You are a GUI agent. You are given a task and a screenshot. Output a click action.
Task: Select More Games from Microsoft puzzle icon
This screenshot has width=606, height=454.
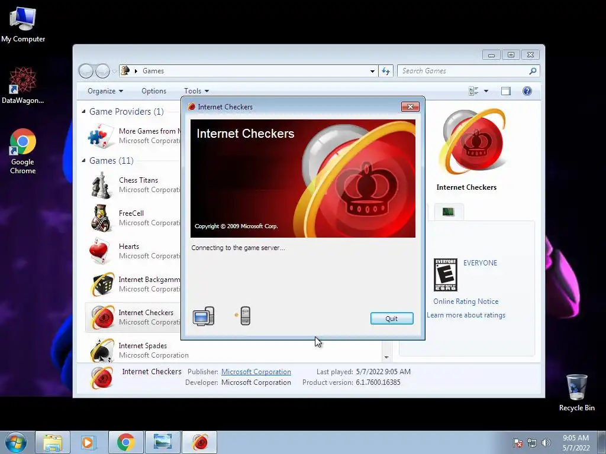tap(101, 136)
